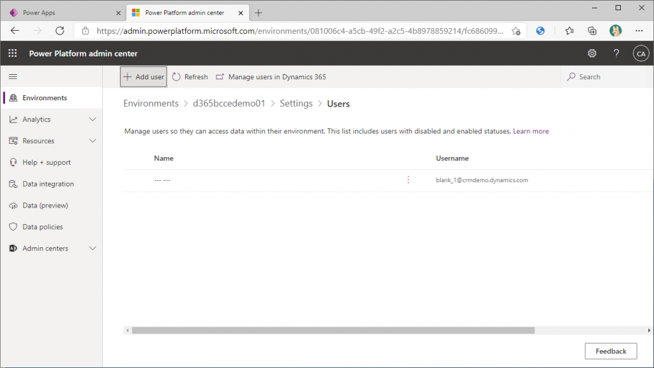Expand the Admin centers chevron
The height and width of the screenshot is (368, 654).
[93, 249]
